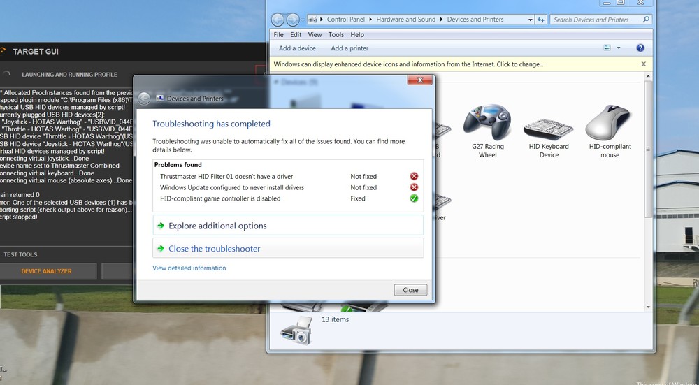This screenshot has width=699, height=385.
Task: Open Help via the blue question mark icon
Action: click(640, 48)
